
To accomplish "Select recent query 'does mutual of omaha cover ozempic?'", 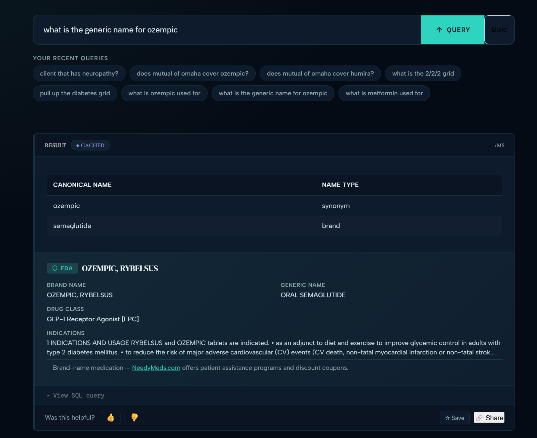I will click(193, 74).
